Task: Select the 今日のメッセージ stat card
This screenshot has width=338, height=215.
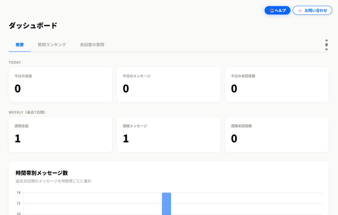Action: click(x=169, y=85)
